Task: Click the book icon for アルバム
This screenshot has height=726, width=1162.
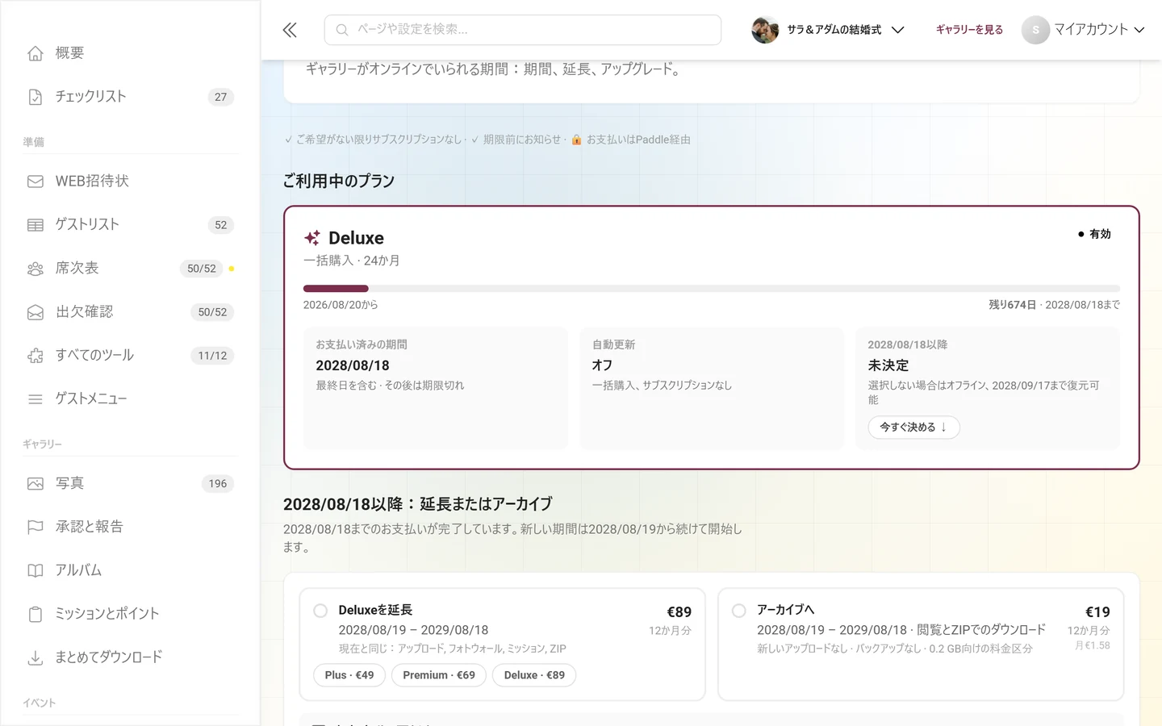Action: tap(36, 571)
